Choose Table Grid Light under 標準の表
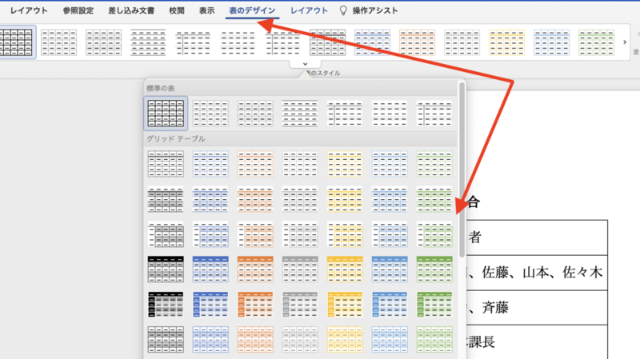Image resolution: width=640 pixels, height=359 pixels. (x=210, y=114)
